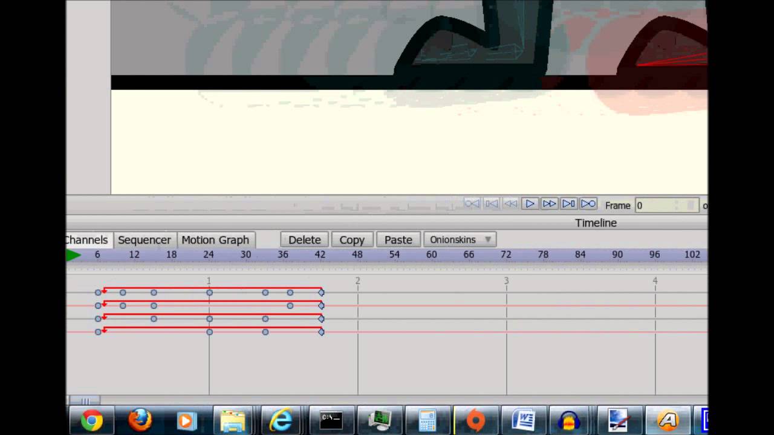Select the frame 36 keyframe on the second channel
The image size is (774, 435).
click(x=290, y=306)
